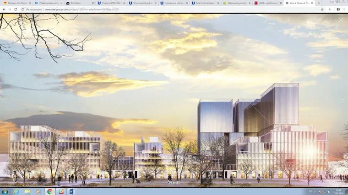The image size is (348, 195).
Task: Open the 'Редактирование' tab
Action: (48, 3)
